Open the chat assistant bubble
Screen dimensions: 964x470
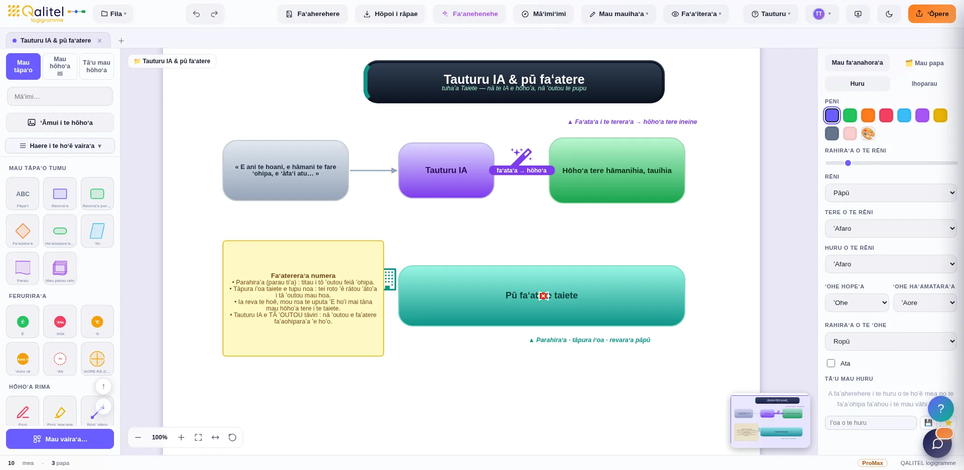tap(937, 443)
